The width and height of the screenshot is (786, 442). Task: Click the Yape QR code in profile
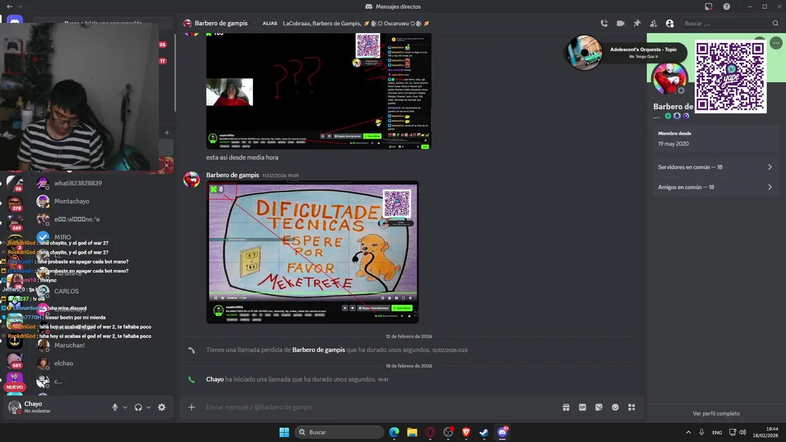(x=730, y=76)
